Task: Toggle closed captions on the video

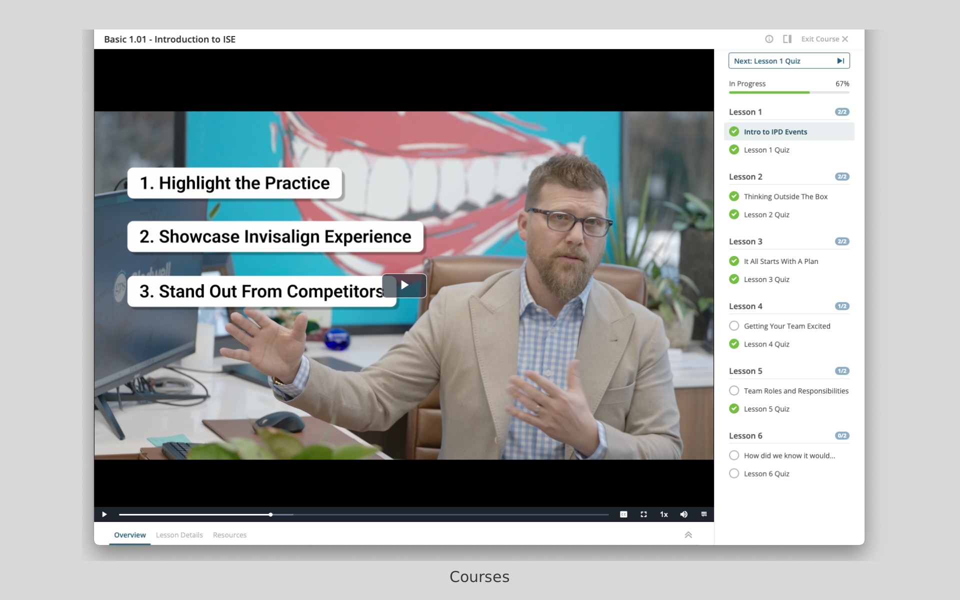Action: (x=623, y=514)
